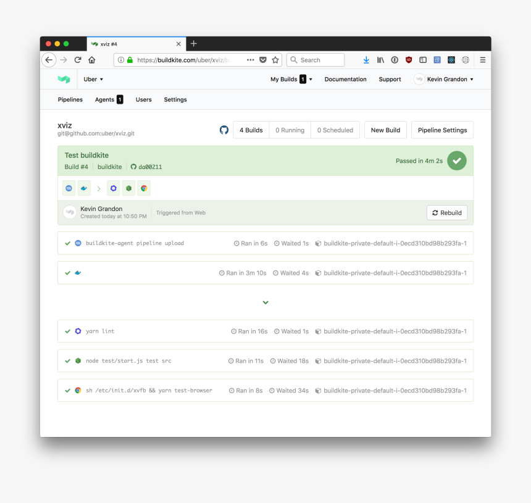The width and height of the screenshot is (531, 503).
Task: Toggle the browser sidebar icon
Action: point(423,60)
